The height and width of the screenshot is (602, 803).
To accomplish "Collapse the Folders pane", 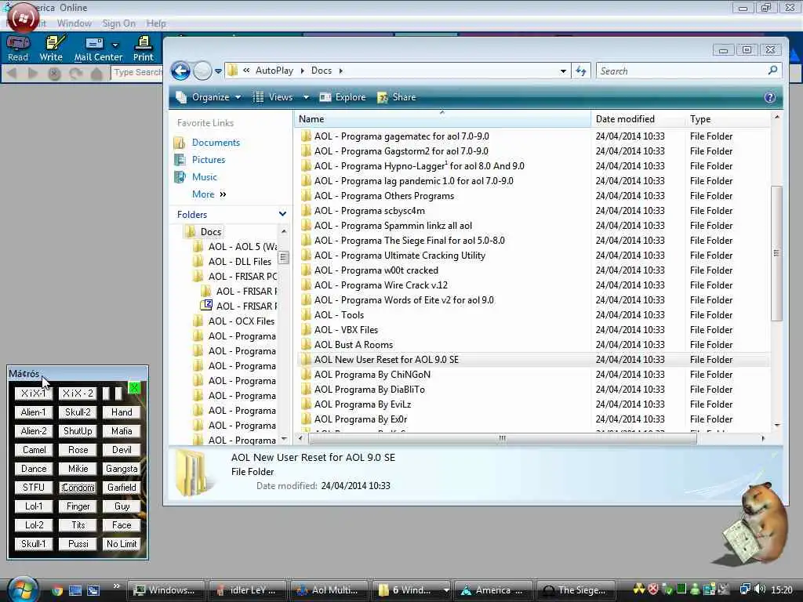I will tap(282, 214).
